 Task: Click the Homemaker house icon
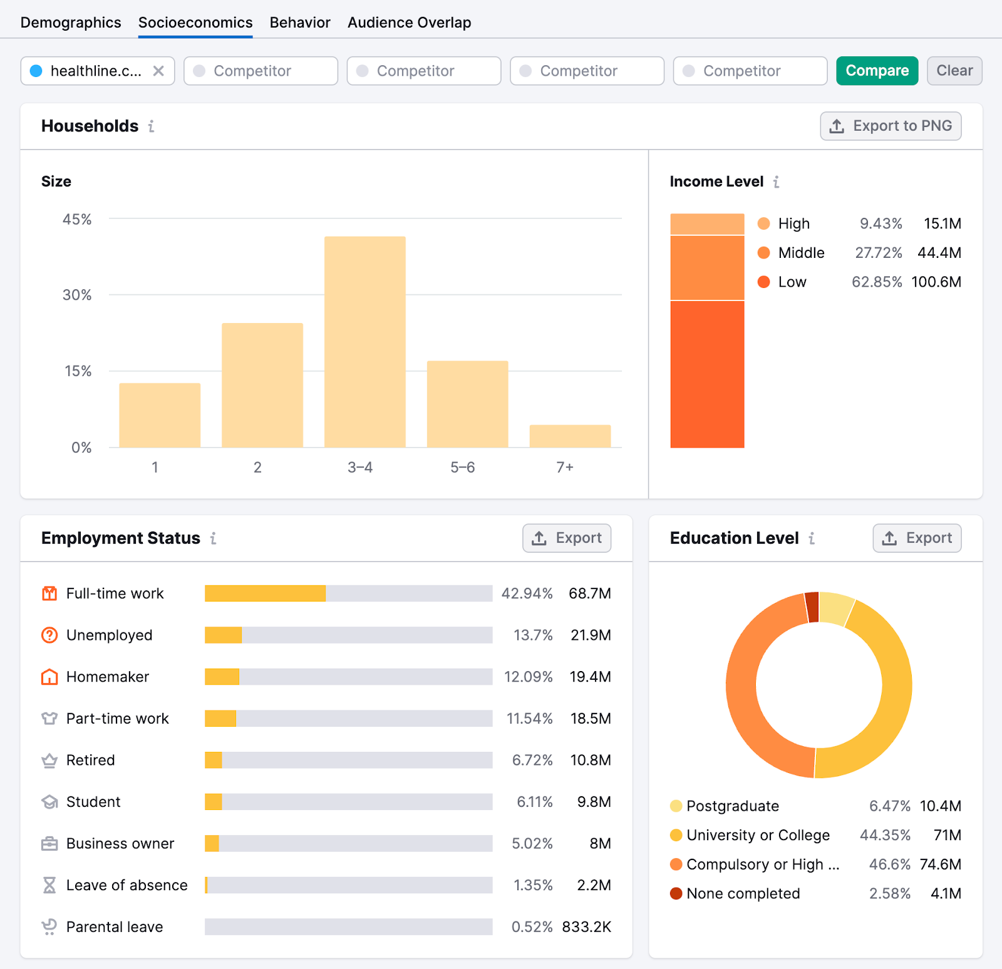tap(49, 676)
